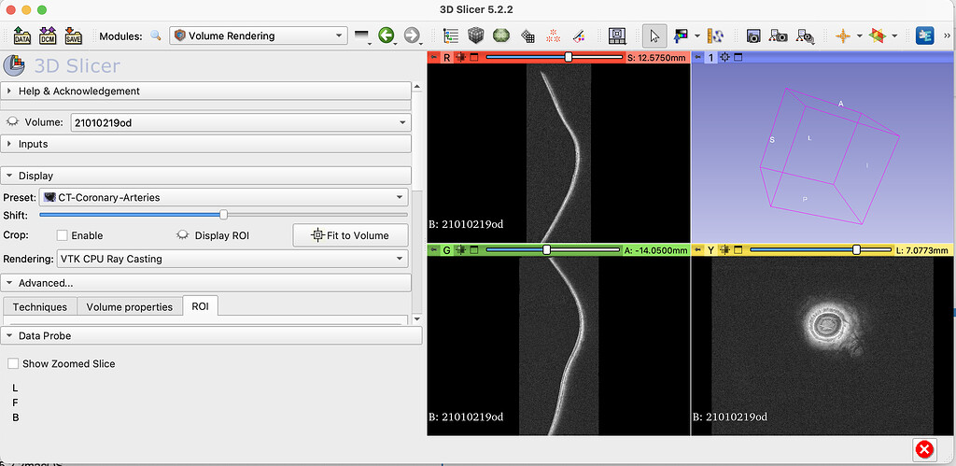
Task: Open the Segment Editor module icon
Action: (x=579, y=35)
